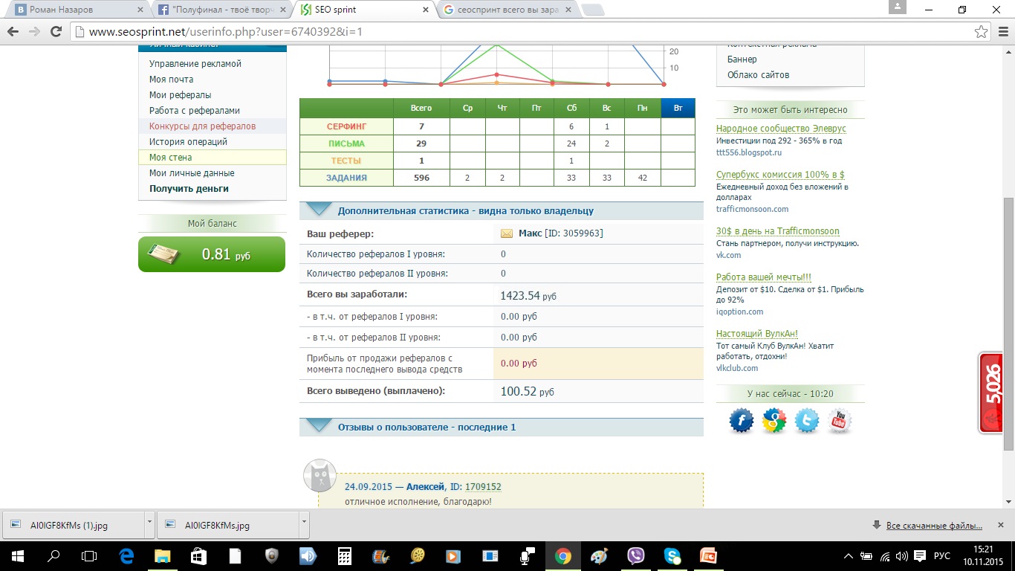The image size is (1015, 571).
Task: Launch Microsoft Edge from taskbar
Action: tap(126, 556)
